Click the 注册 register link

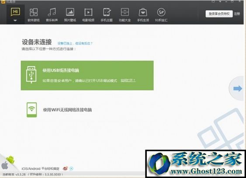(237, 14)
